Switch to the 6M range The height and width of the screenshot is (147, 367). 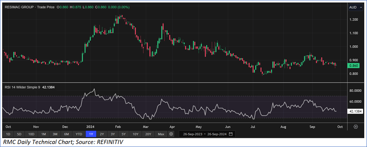coord(66,134)
